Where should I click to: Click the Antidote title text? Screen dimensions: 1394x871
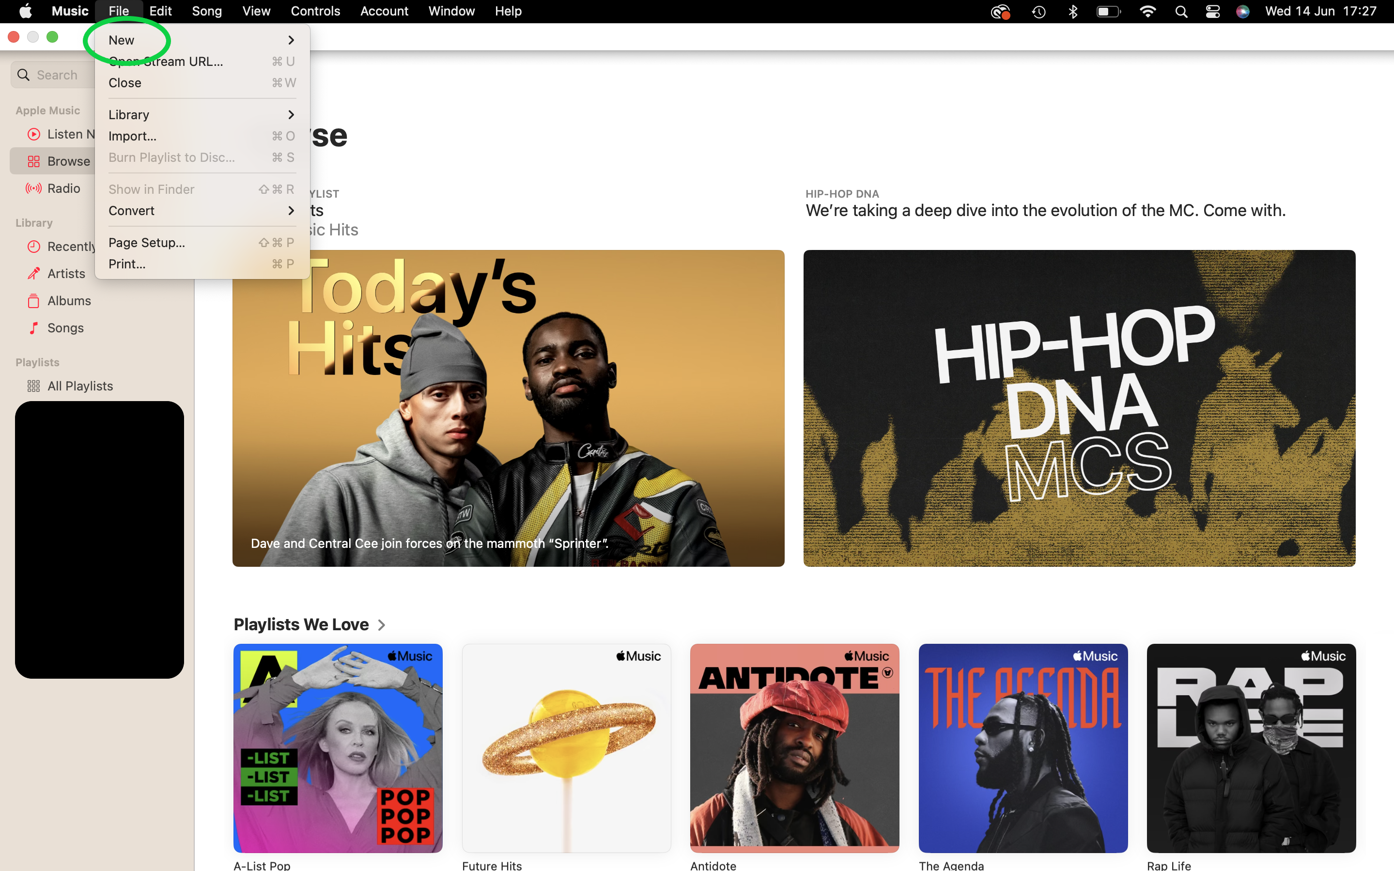[x=713, y=865]
